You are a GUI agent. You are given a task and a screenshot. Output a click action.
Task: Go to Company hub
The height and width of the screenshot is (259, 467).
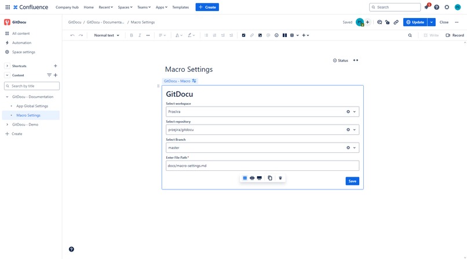click(x=67, y=7)
